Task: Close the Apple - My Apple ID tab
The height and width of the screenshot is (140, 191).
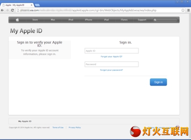Action: 31,5
